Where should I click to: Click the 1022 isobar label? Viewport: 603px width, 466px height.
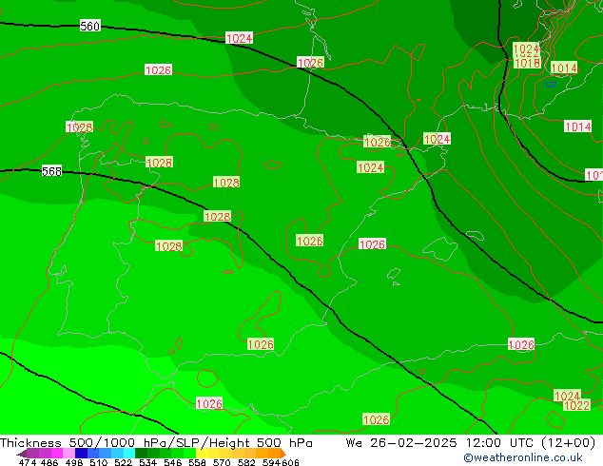[576, 405]
